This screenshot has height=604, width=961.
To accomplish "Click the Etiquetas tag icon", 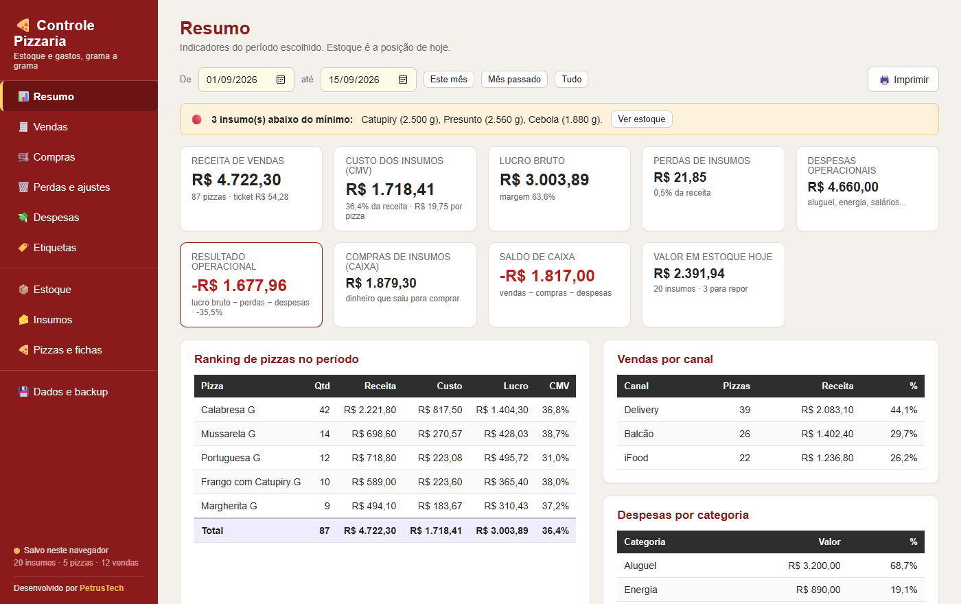I will (23, 248).
